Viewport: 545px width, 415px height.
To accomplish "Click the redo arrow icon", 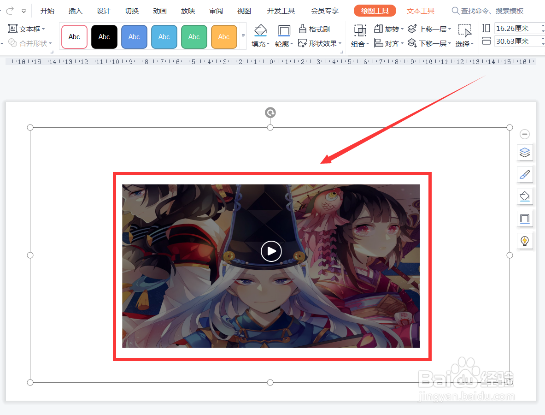I will [10, 11].
